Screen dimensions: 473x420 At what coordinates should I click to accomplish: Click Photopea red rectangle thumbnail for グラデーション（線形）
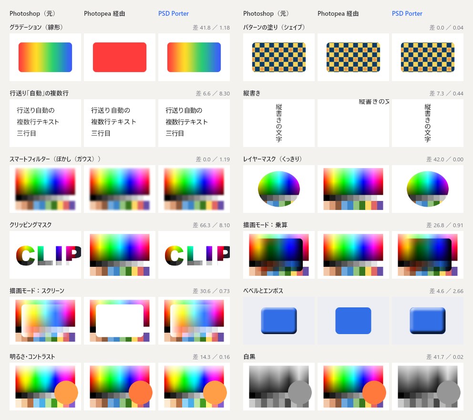120,57
